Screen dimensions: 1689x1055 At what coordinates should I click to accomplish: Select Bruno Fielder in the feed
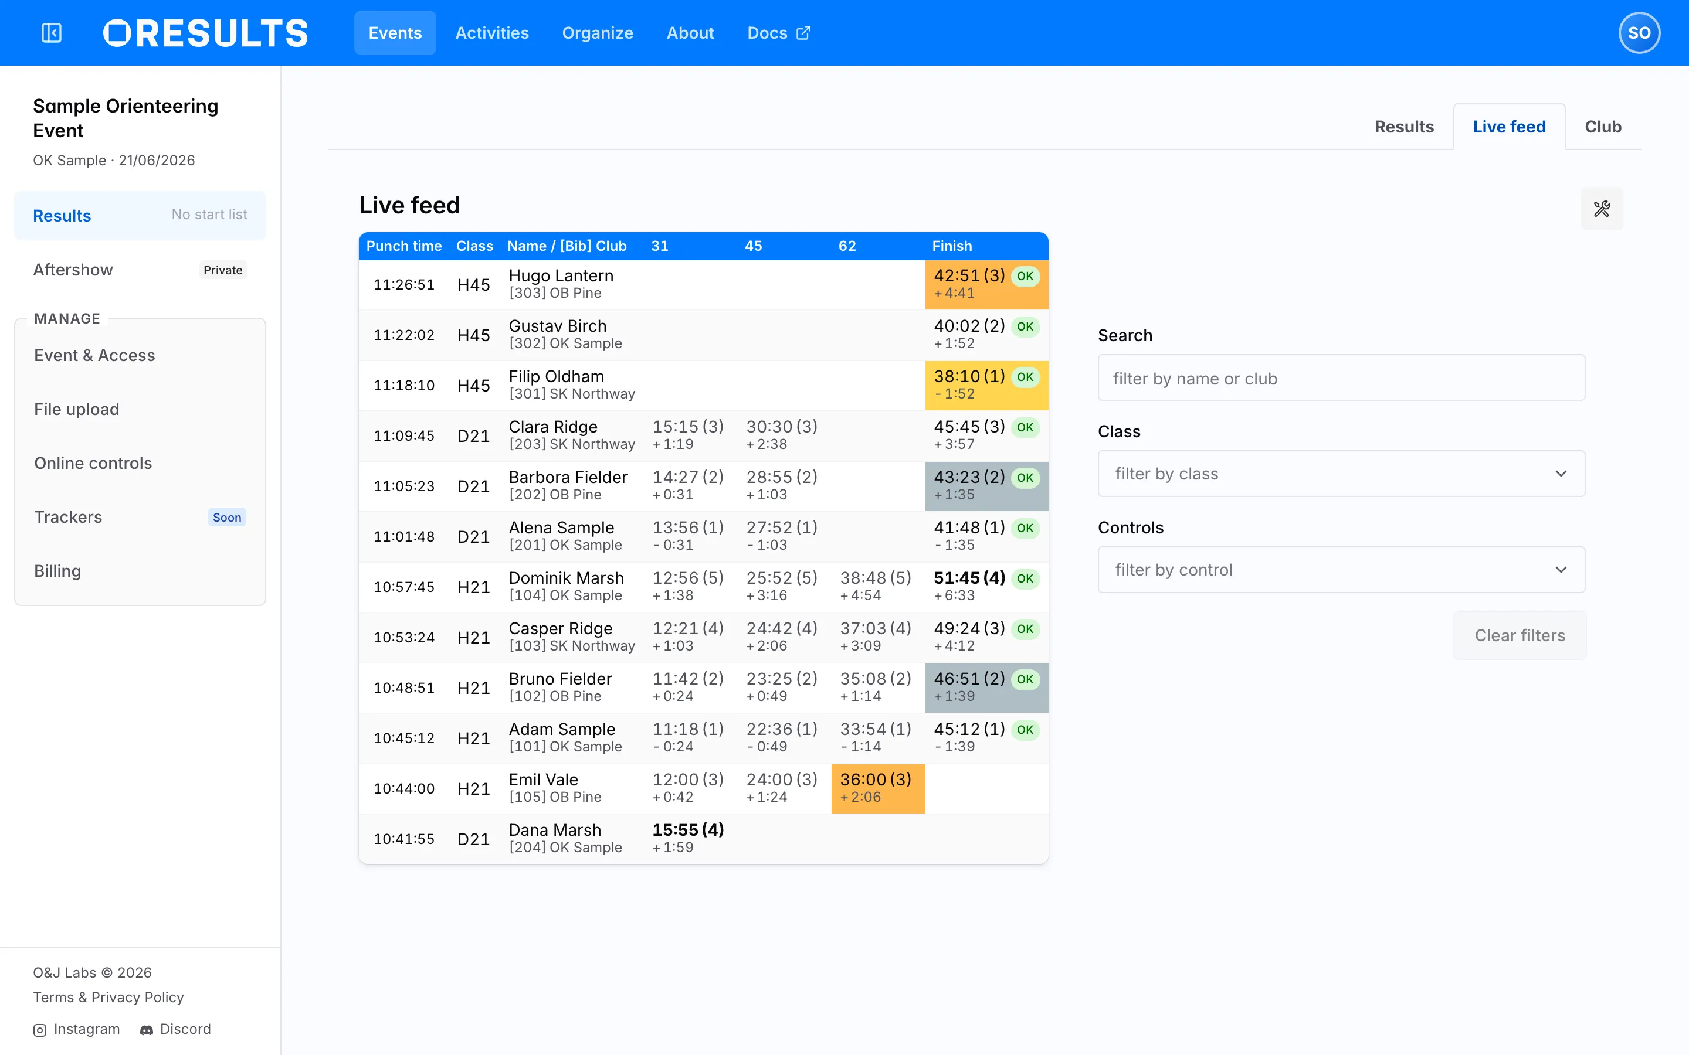[559, 679]
